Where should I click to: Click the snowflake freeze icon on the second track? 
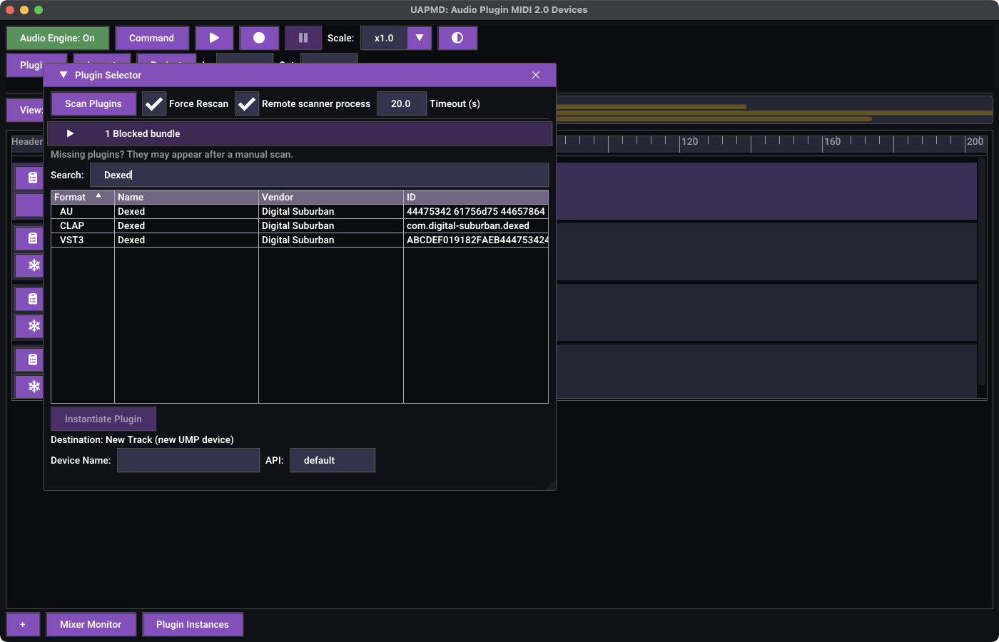(x=33, y=265)
